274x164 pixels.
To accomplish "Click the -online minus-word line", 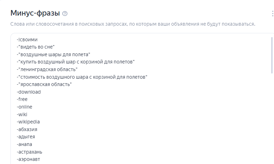I will pos(24,107).
